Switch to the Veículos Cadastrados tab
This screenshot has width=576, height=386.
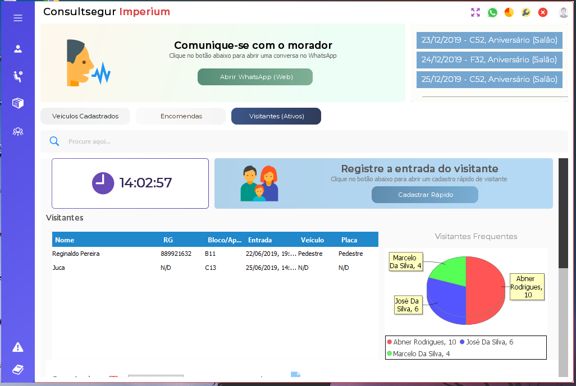pyautogui.click(x=85, y=116)
